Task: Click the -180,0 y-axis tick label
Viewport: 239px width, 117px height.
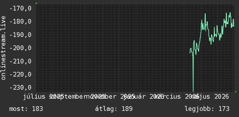Action: click(x=20, y=22)
